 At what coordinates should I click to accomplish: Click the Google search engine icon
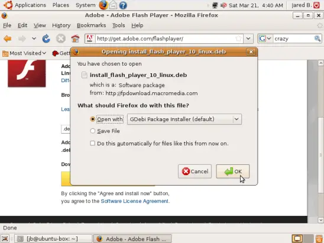263,38
